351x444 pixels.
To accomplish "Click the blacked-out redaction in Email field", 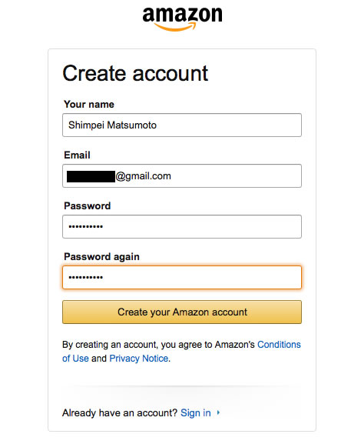I will (91, 176).
